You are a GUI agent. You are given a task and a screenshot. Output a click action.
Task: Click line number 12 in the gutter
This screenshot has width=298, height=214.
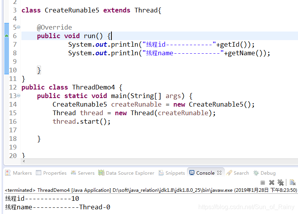(x=13, y=87)
